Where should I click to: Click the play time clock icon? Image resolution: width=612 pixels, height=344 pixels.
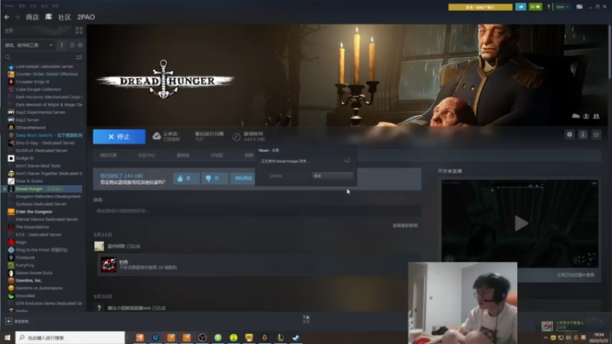click(x=236, y=137)
